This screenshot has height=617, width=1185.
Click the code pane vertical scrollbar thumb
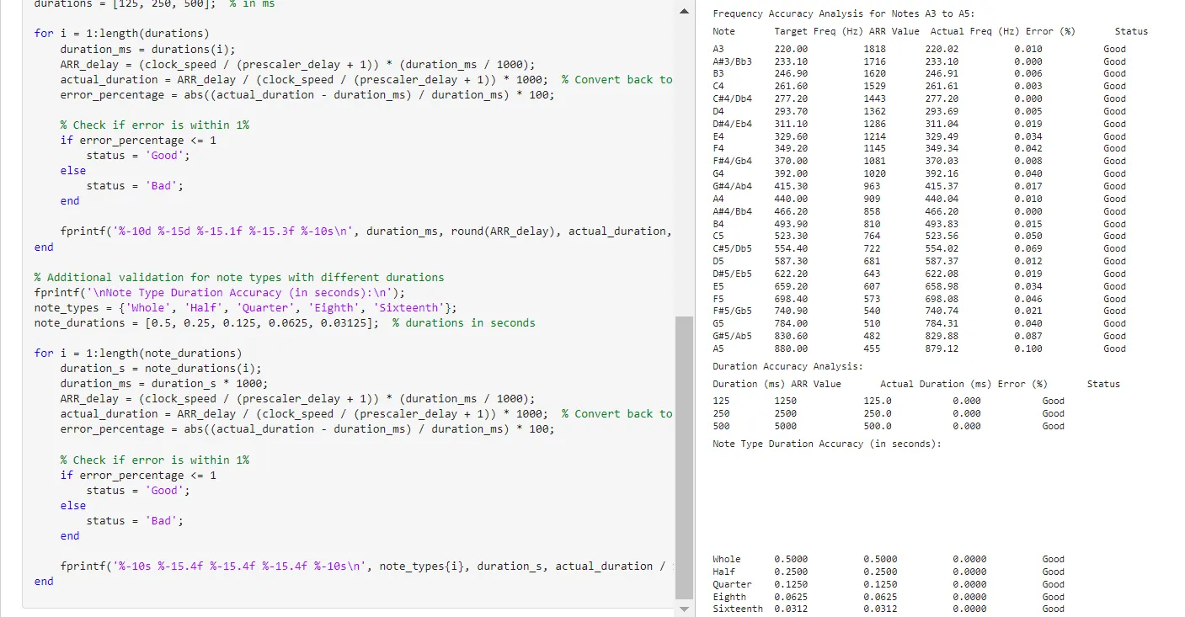(x=684, y=459)
